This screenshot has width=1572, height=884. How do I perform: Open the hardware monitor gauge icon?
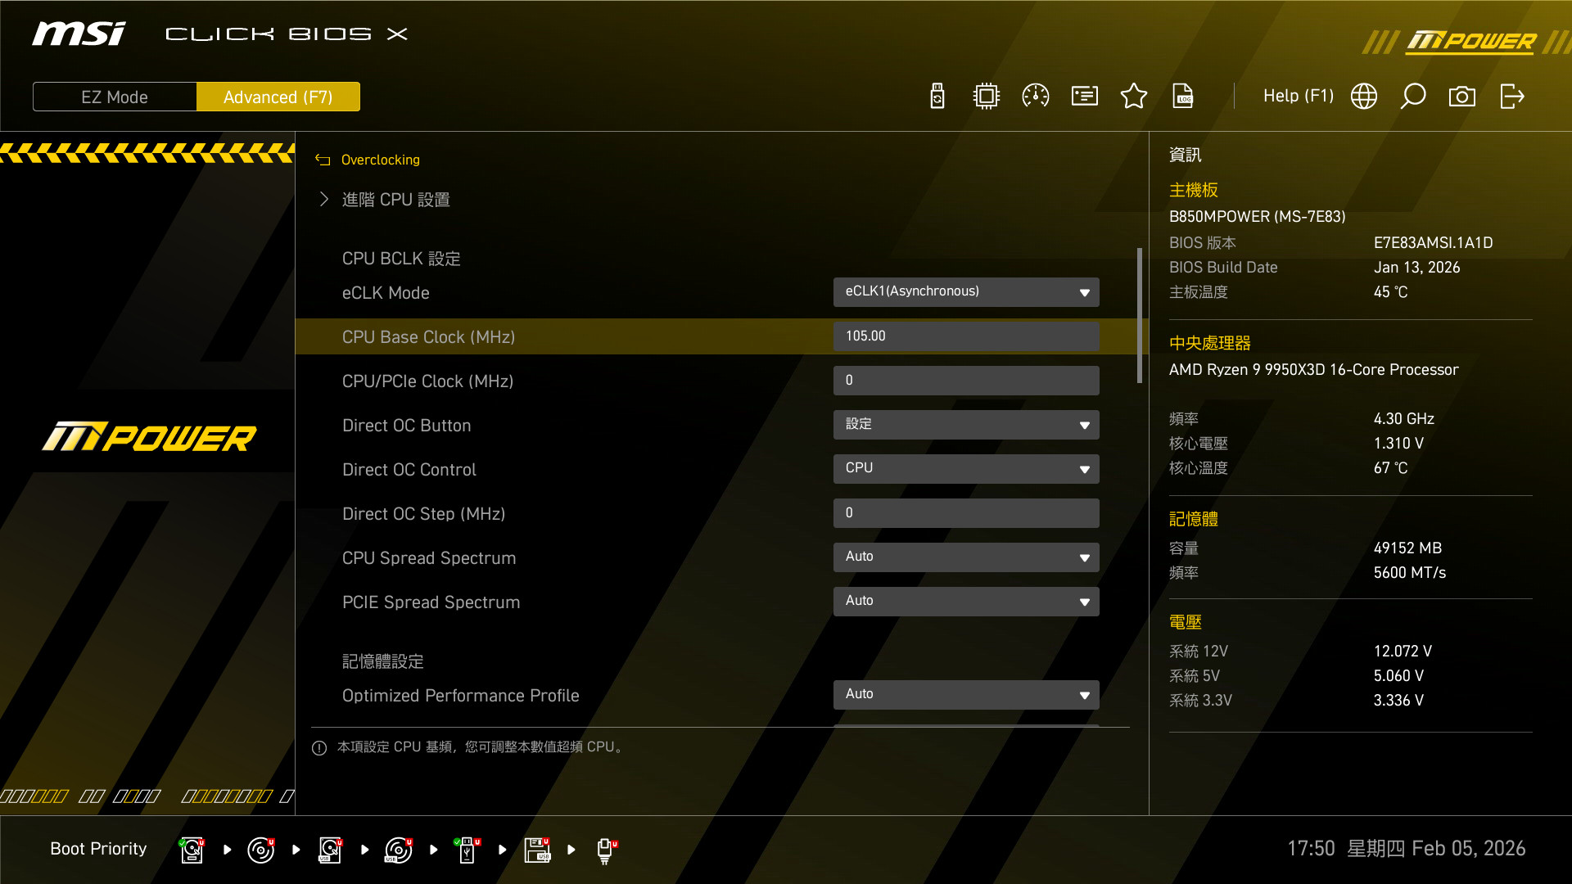coord(1036,97)
